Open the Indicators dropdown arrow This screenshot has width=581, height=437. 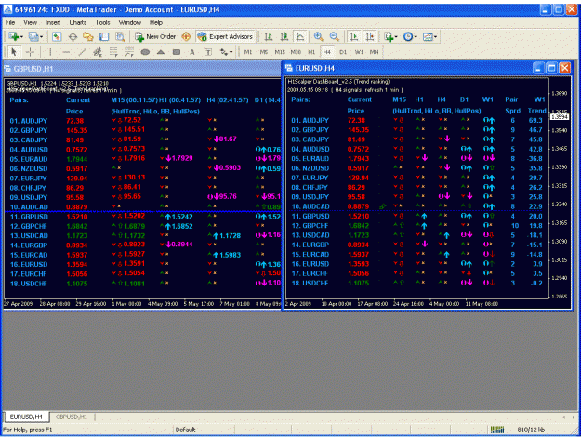396,36
